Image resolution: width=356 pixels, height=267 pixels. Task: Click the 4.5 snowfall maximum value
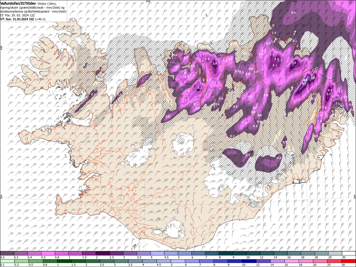(305, 80)
